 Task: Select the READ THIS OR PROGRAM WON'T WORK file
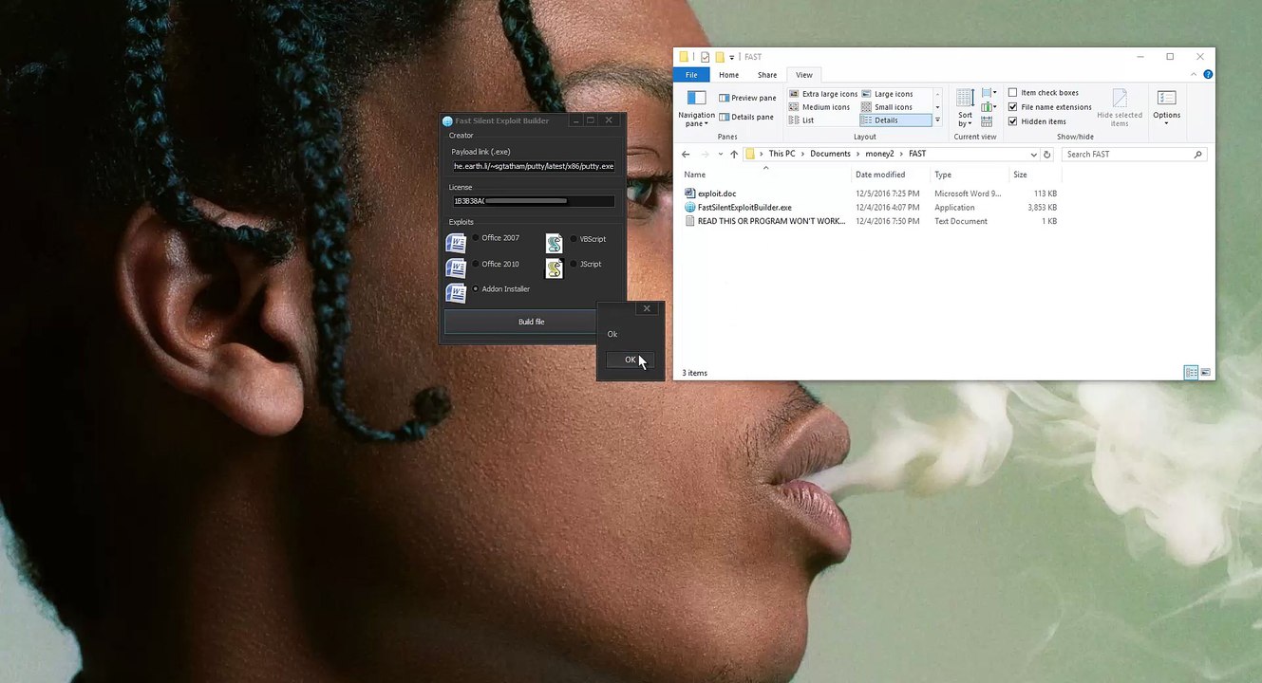coord(771,221)
